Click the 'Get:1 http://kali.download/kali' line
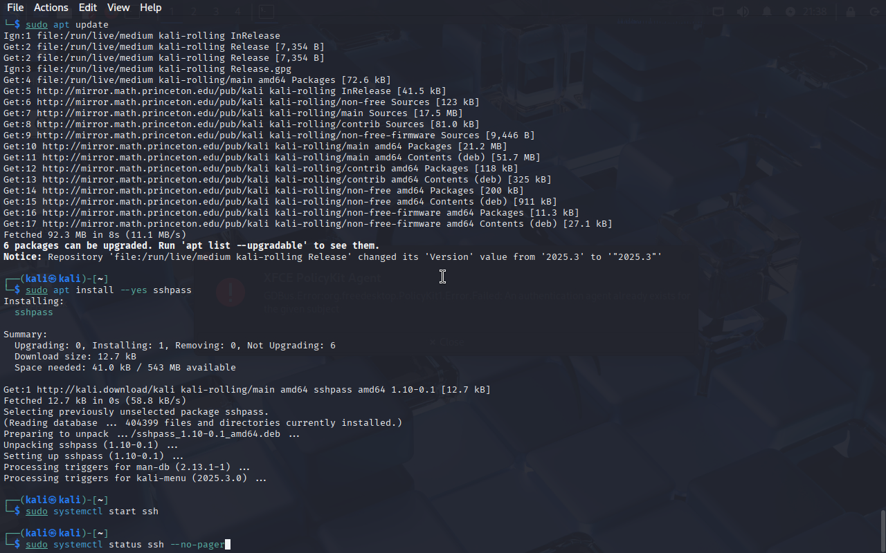This screenshot has width=886, height=553. coord(247,390)
